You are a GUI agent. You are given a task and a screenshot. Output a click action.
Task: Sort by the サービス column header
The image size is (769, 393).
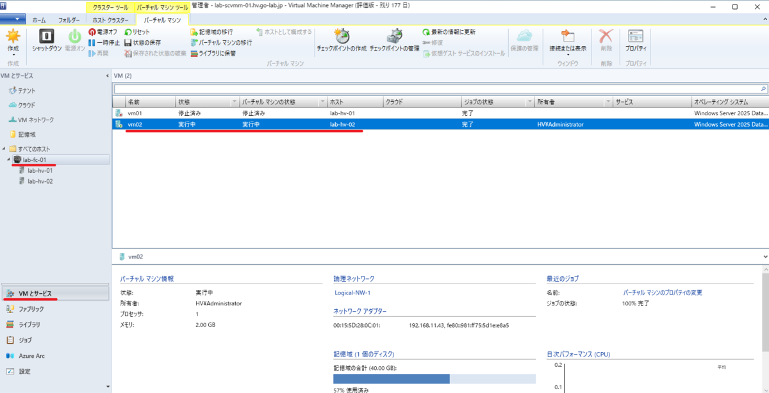pos(652,102)
